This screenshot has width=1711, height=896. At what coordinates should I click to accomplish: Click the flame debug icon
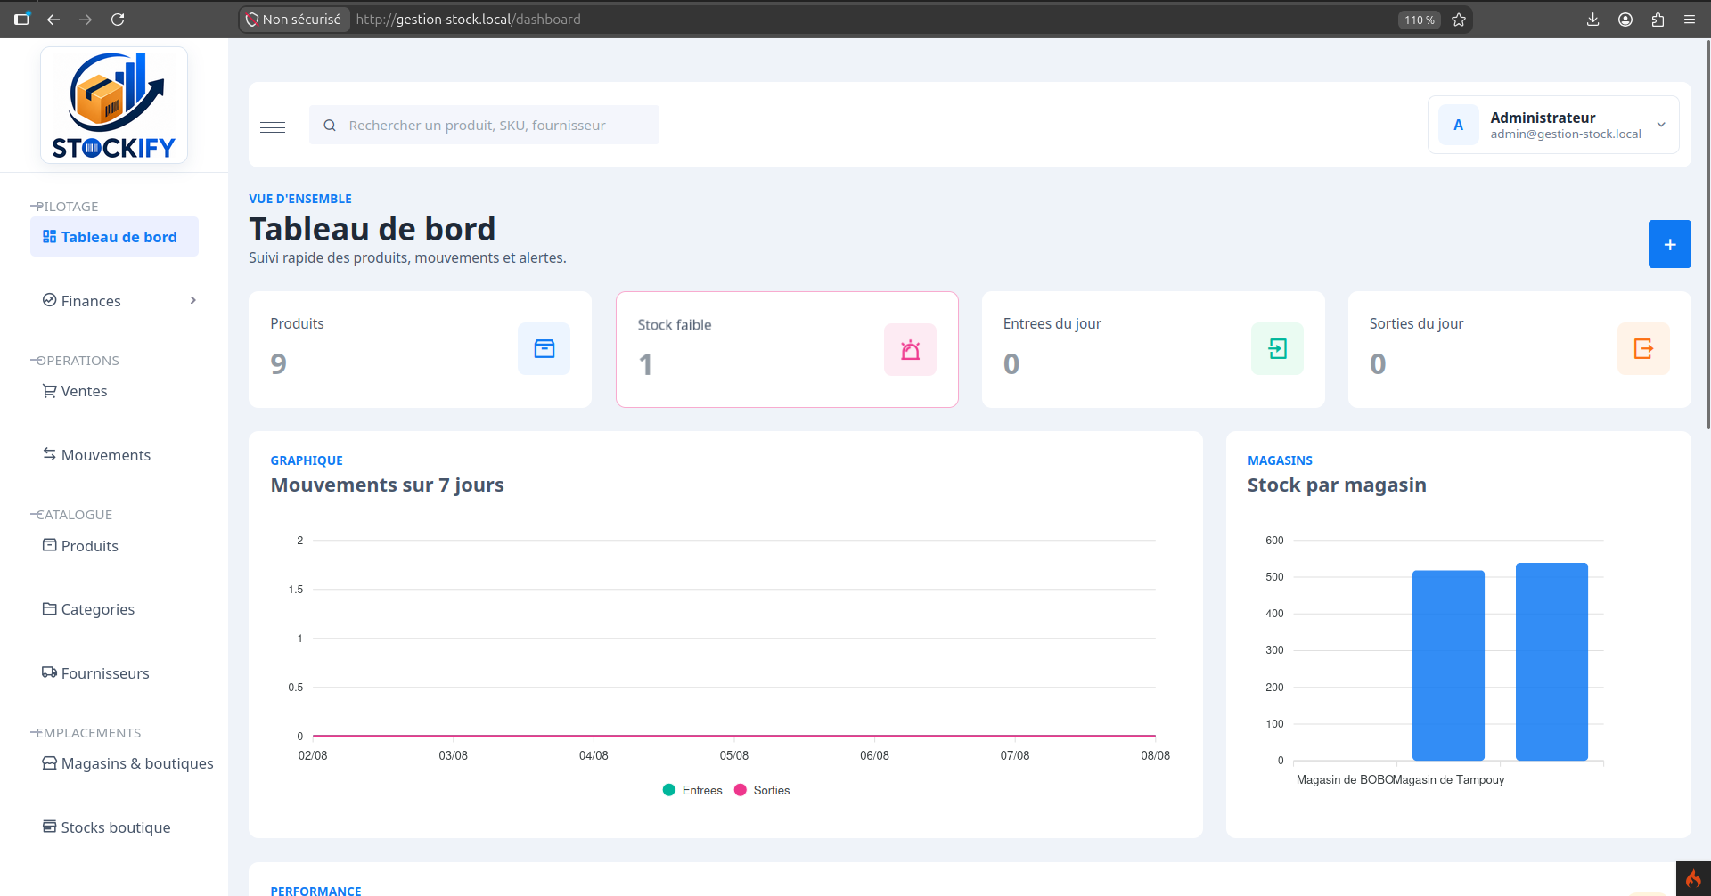(x=1693, y=879)
